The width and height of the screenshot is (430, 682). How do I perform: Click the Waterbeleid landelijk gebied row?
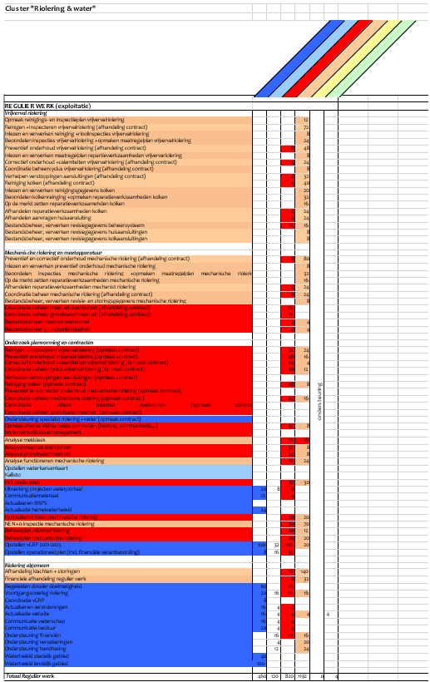(x=128, y=664)
